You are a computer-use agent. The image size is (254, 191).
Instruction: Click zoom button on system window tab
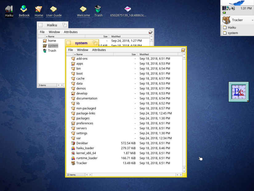(x=95, y=43)
